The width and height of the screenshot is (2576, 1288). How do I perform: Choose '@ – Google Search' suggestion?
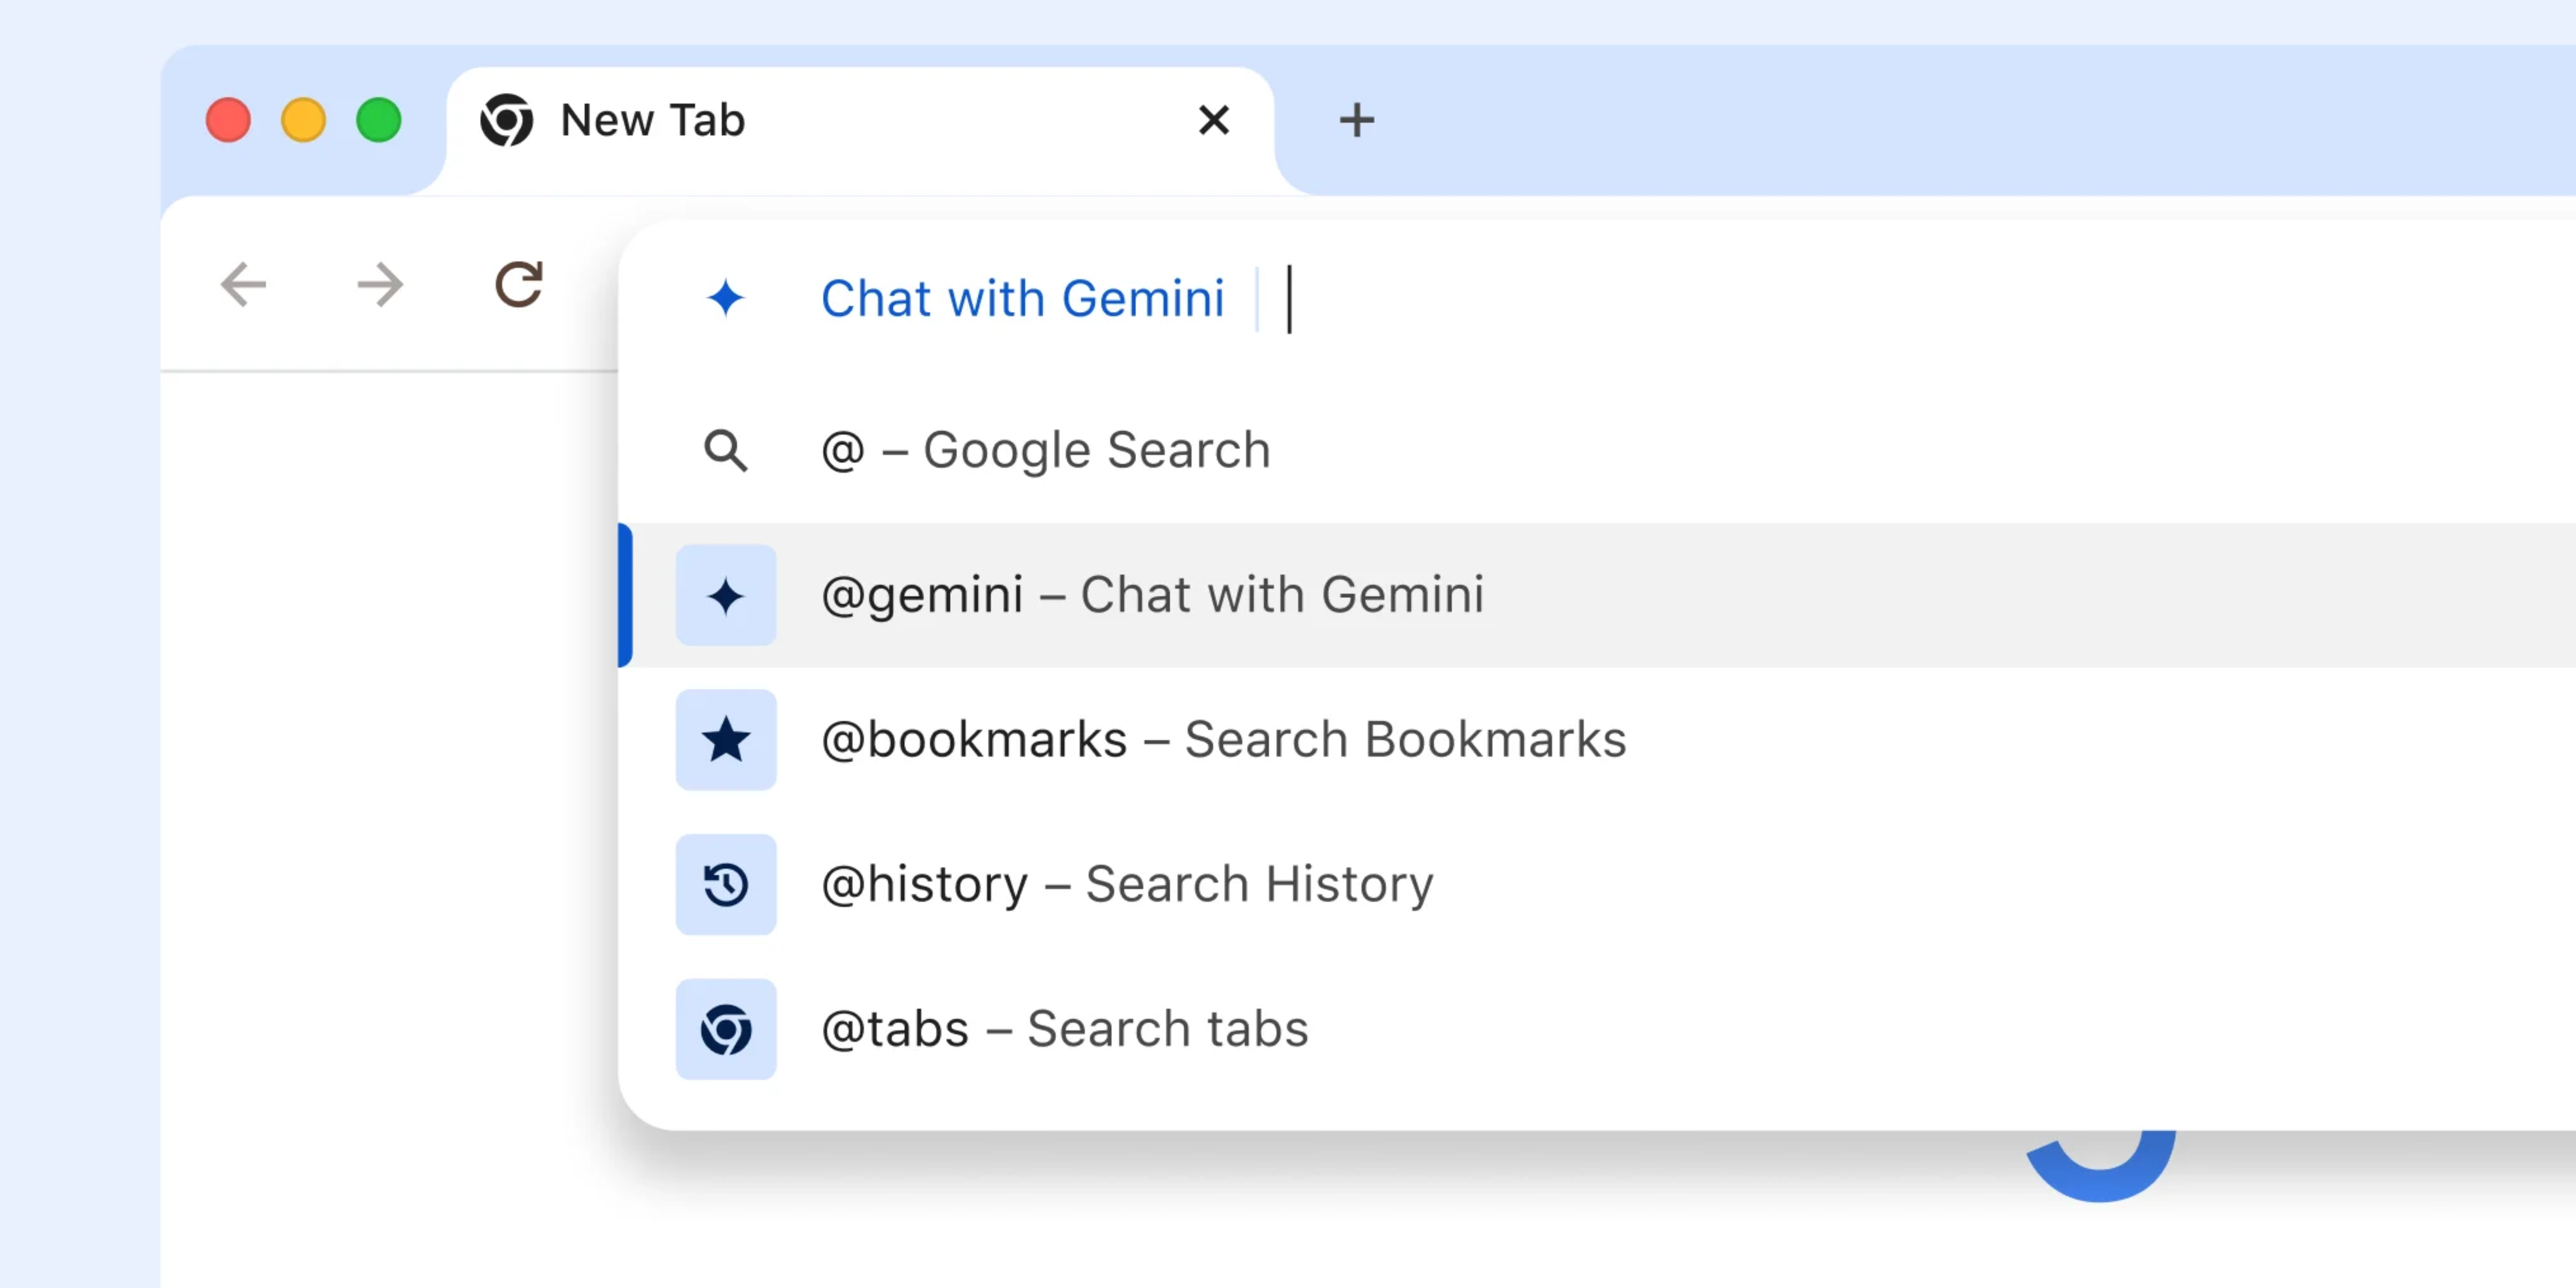coord(1045,451)
